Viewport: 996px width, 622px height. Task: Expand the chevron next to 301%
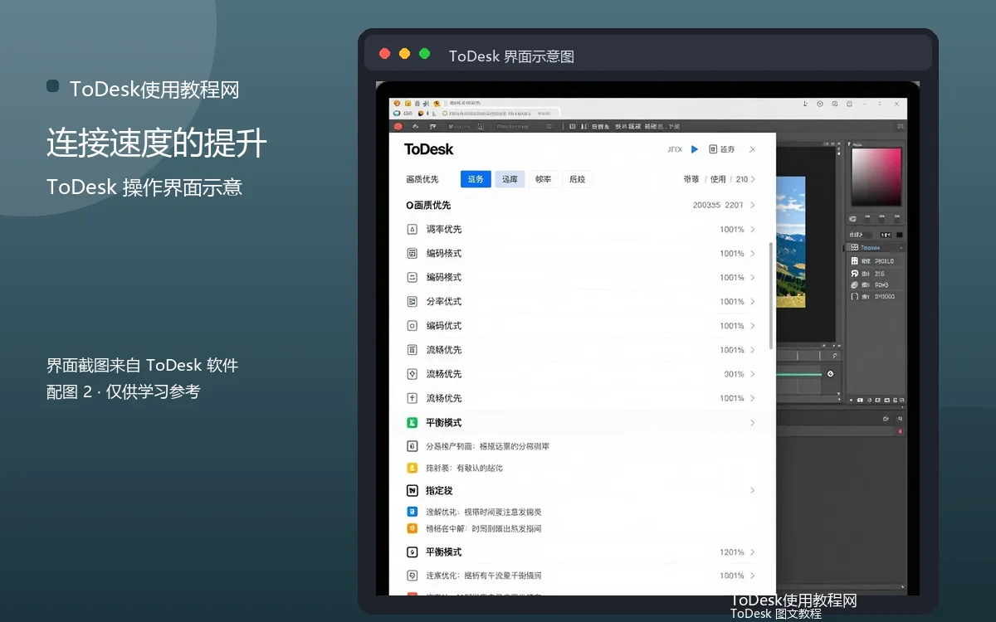coord(753,374)
